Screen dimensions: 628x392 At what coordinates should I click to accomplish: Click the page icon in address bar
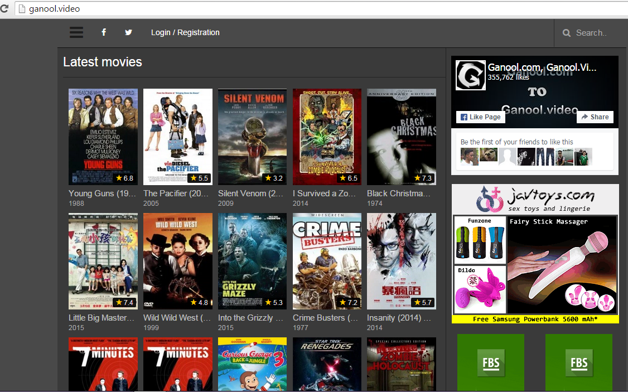point(21,8)
